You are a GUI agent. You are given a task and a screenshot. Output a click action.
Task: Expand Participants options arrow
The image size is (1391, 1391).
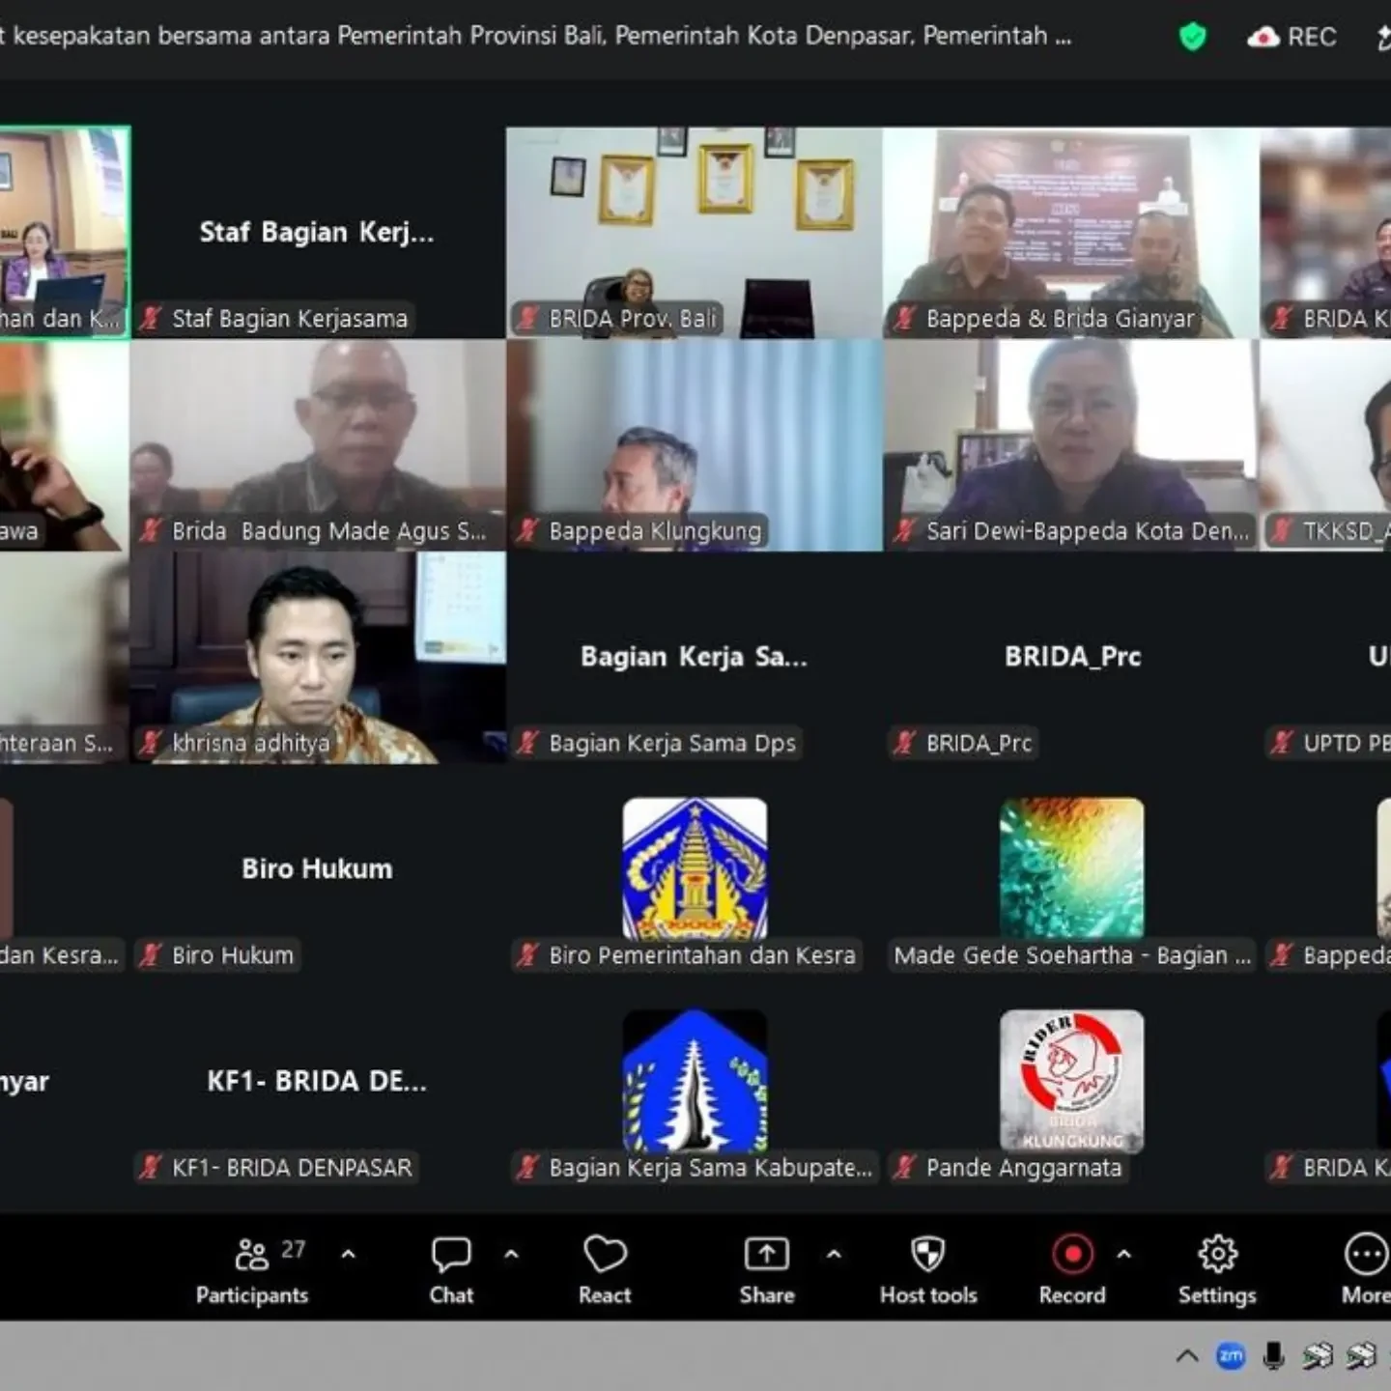(349, 1255)
